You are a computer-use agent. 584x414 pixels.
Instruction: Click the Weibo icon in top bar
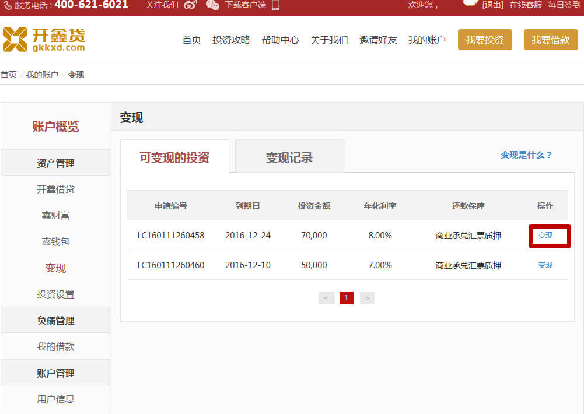coord(191,5)
